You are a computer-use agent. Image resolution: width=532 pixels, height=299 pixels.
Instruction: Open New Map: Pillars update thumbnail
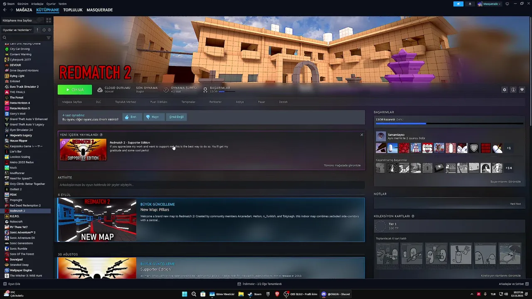[97, 220]
